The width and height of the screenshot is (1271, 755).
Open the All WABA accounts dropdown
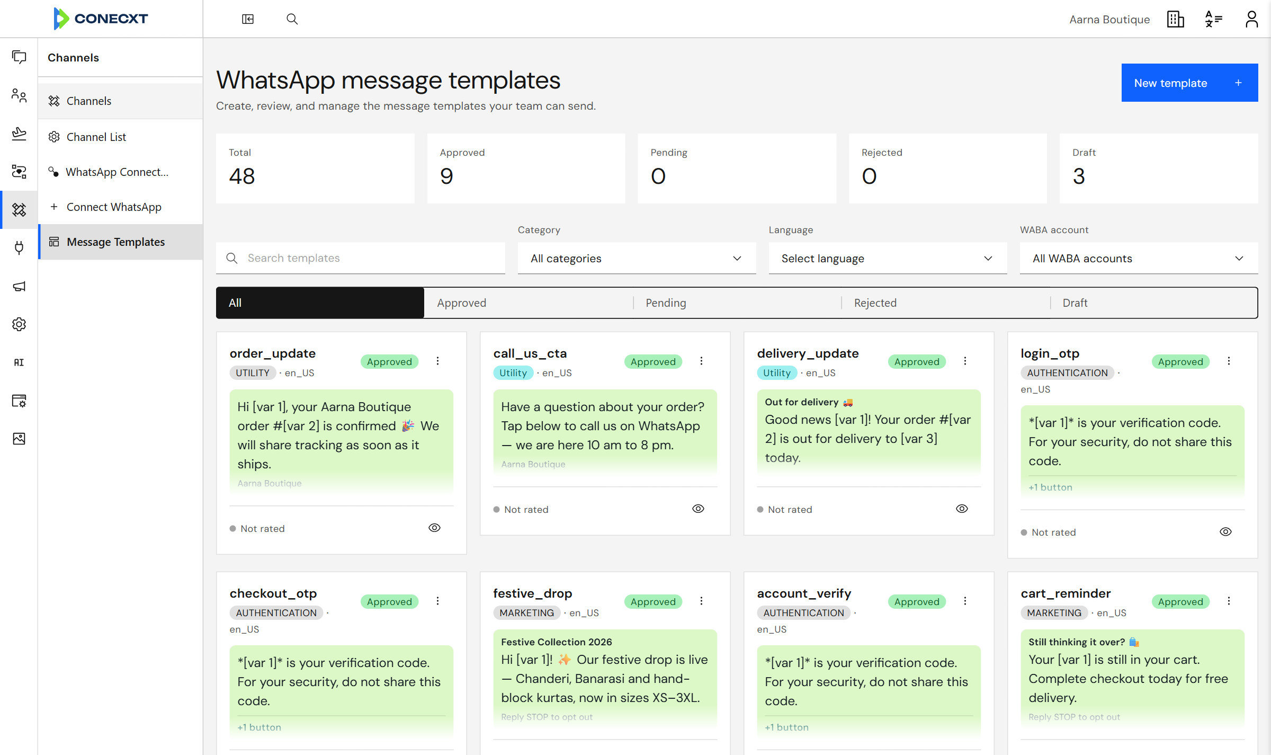(x=1139, y=258)
